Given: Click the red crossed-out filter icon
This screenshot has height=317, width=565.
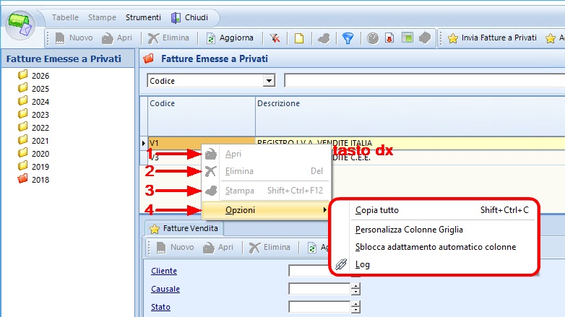Looking at the screenshot, I should click(x=275, y=38).
